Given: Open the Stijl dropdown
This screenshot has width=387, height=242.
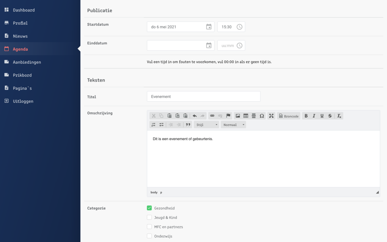Looking at the screenshot, I should 206,125.
